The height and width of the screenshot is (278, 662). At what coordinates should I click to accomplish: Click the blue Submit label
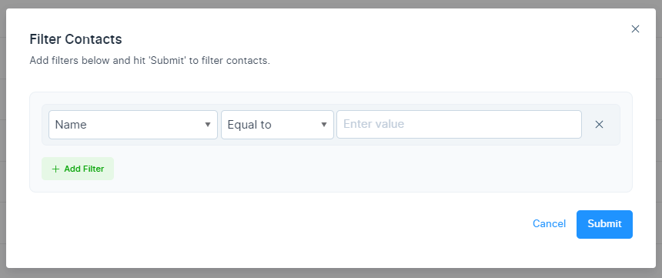click(x=604, y=224)
